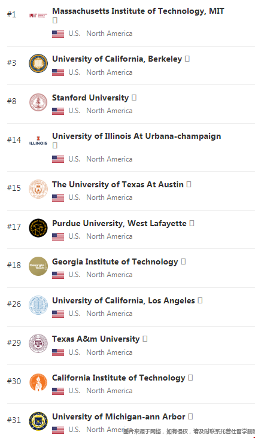Click the small box icon after Texas A&m University

pyautogui.click(x=145, y=339)
